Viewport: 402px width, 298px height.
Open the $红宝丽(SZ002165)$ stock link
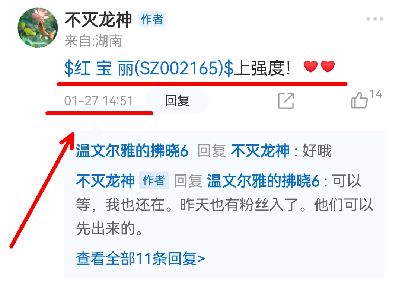(149, 68)
